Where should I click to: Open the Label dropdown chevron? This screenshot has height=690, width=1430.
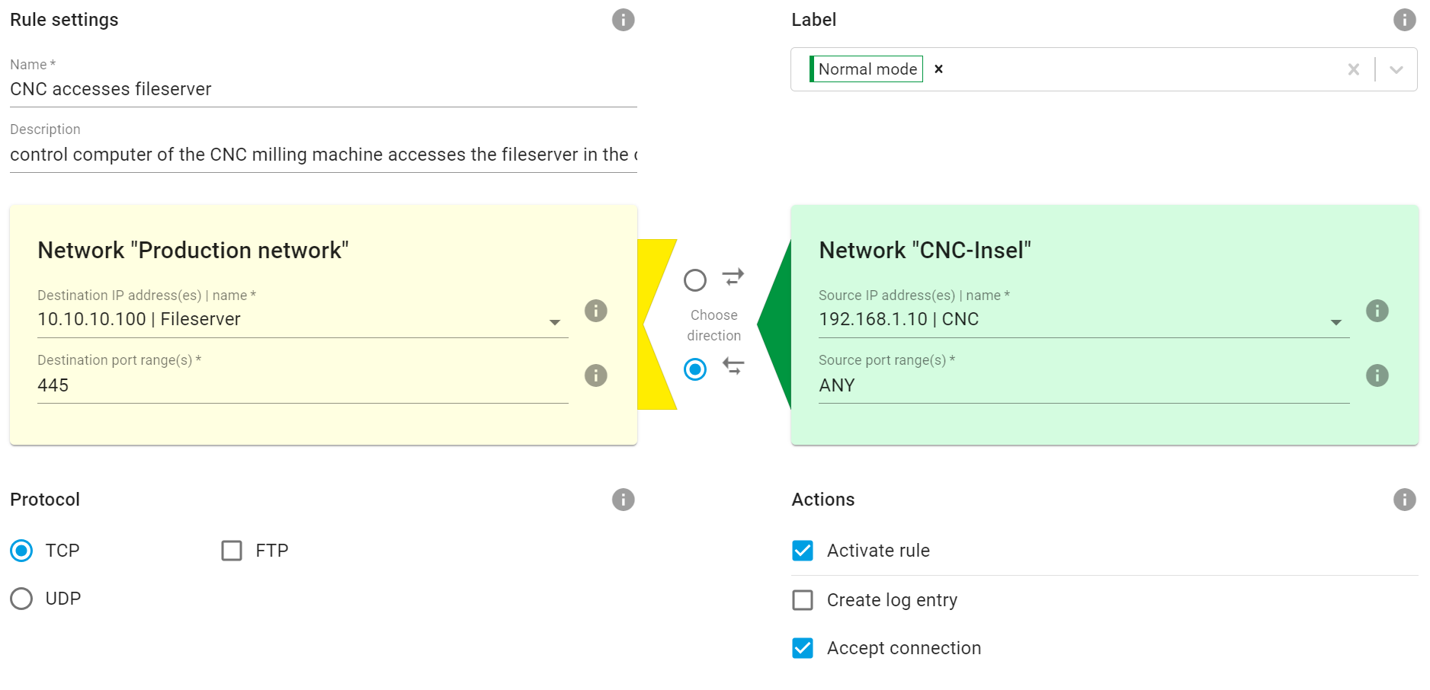coord(1396,69)
